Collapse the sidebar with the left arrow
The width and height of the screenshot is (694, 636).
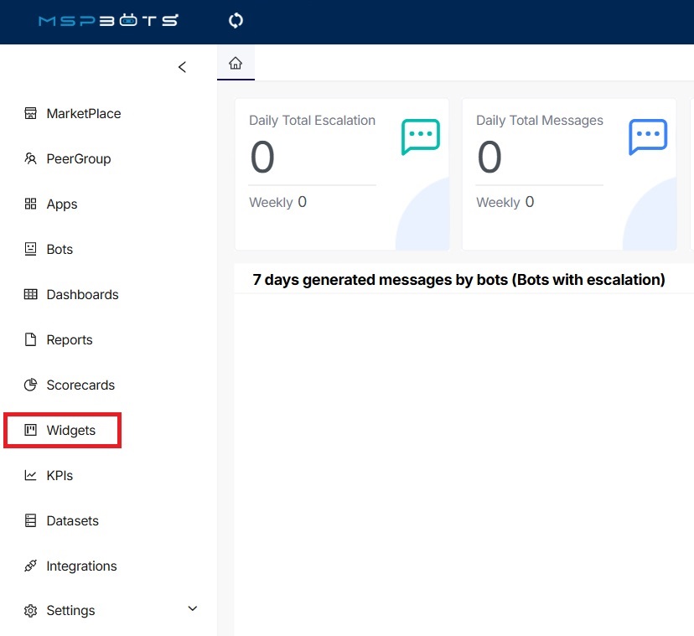coord(182,67)
